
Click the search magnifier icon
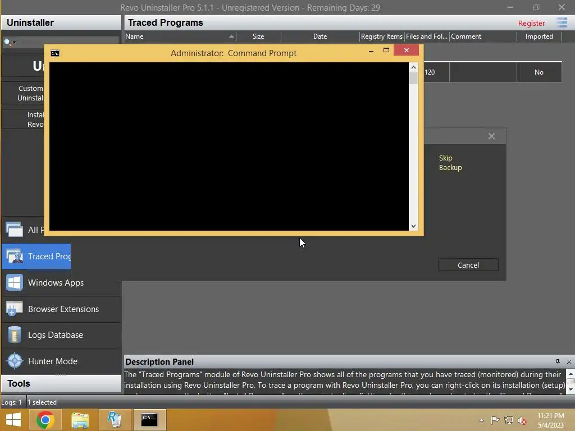click(x=7, y=42)
